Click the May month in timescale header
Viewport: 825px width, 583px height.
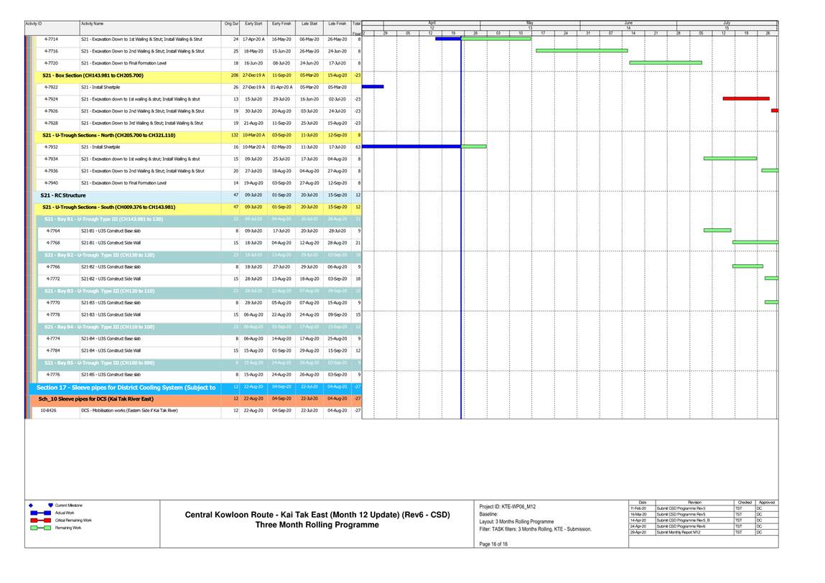click(x=529, y=23)
